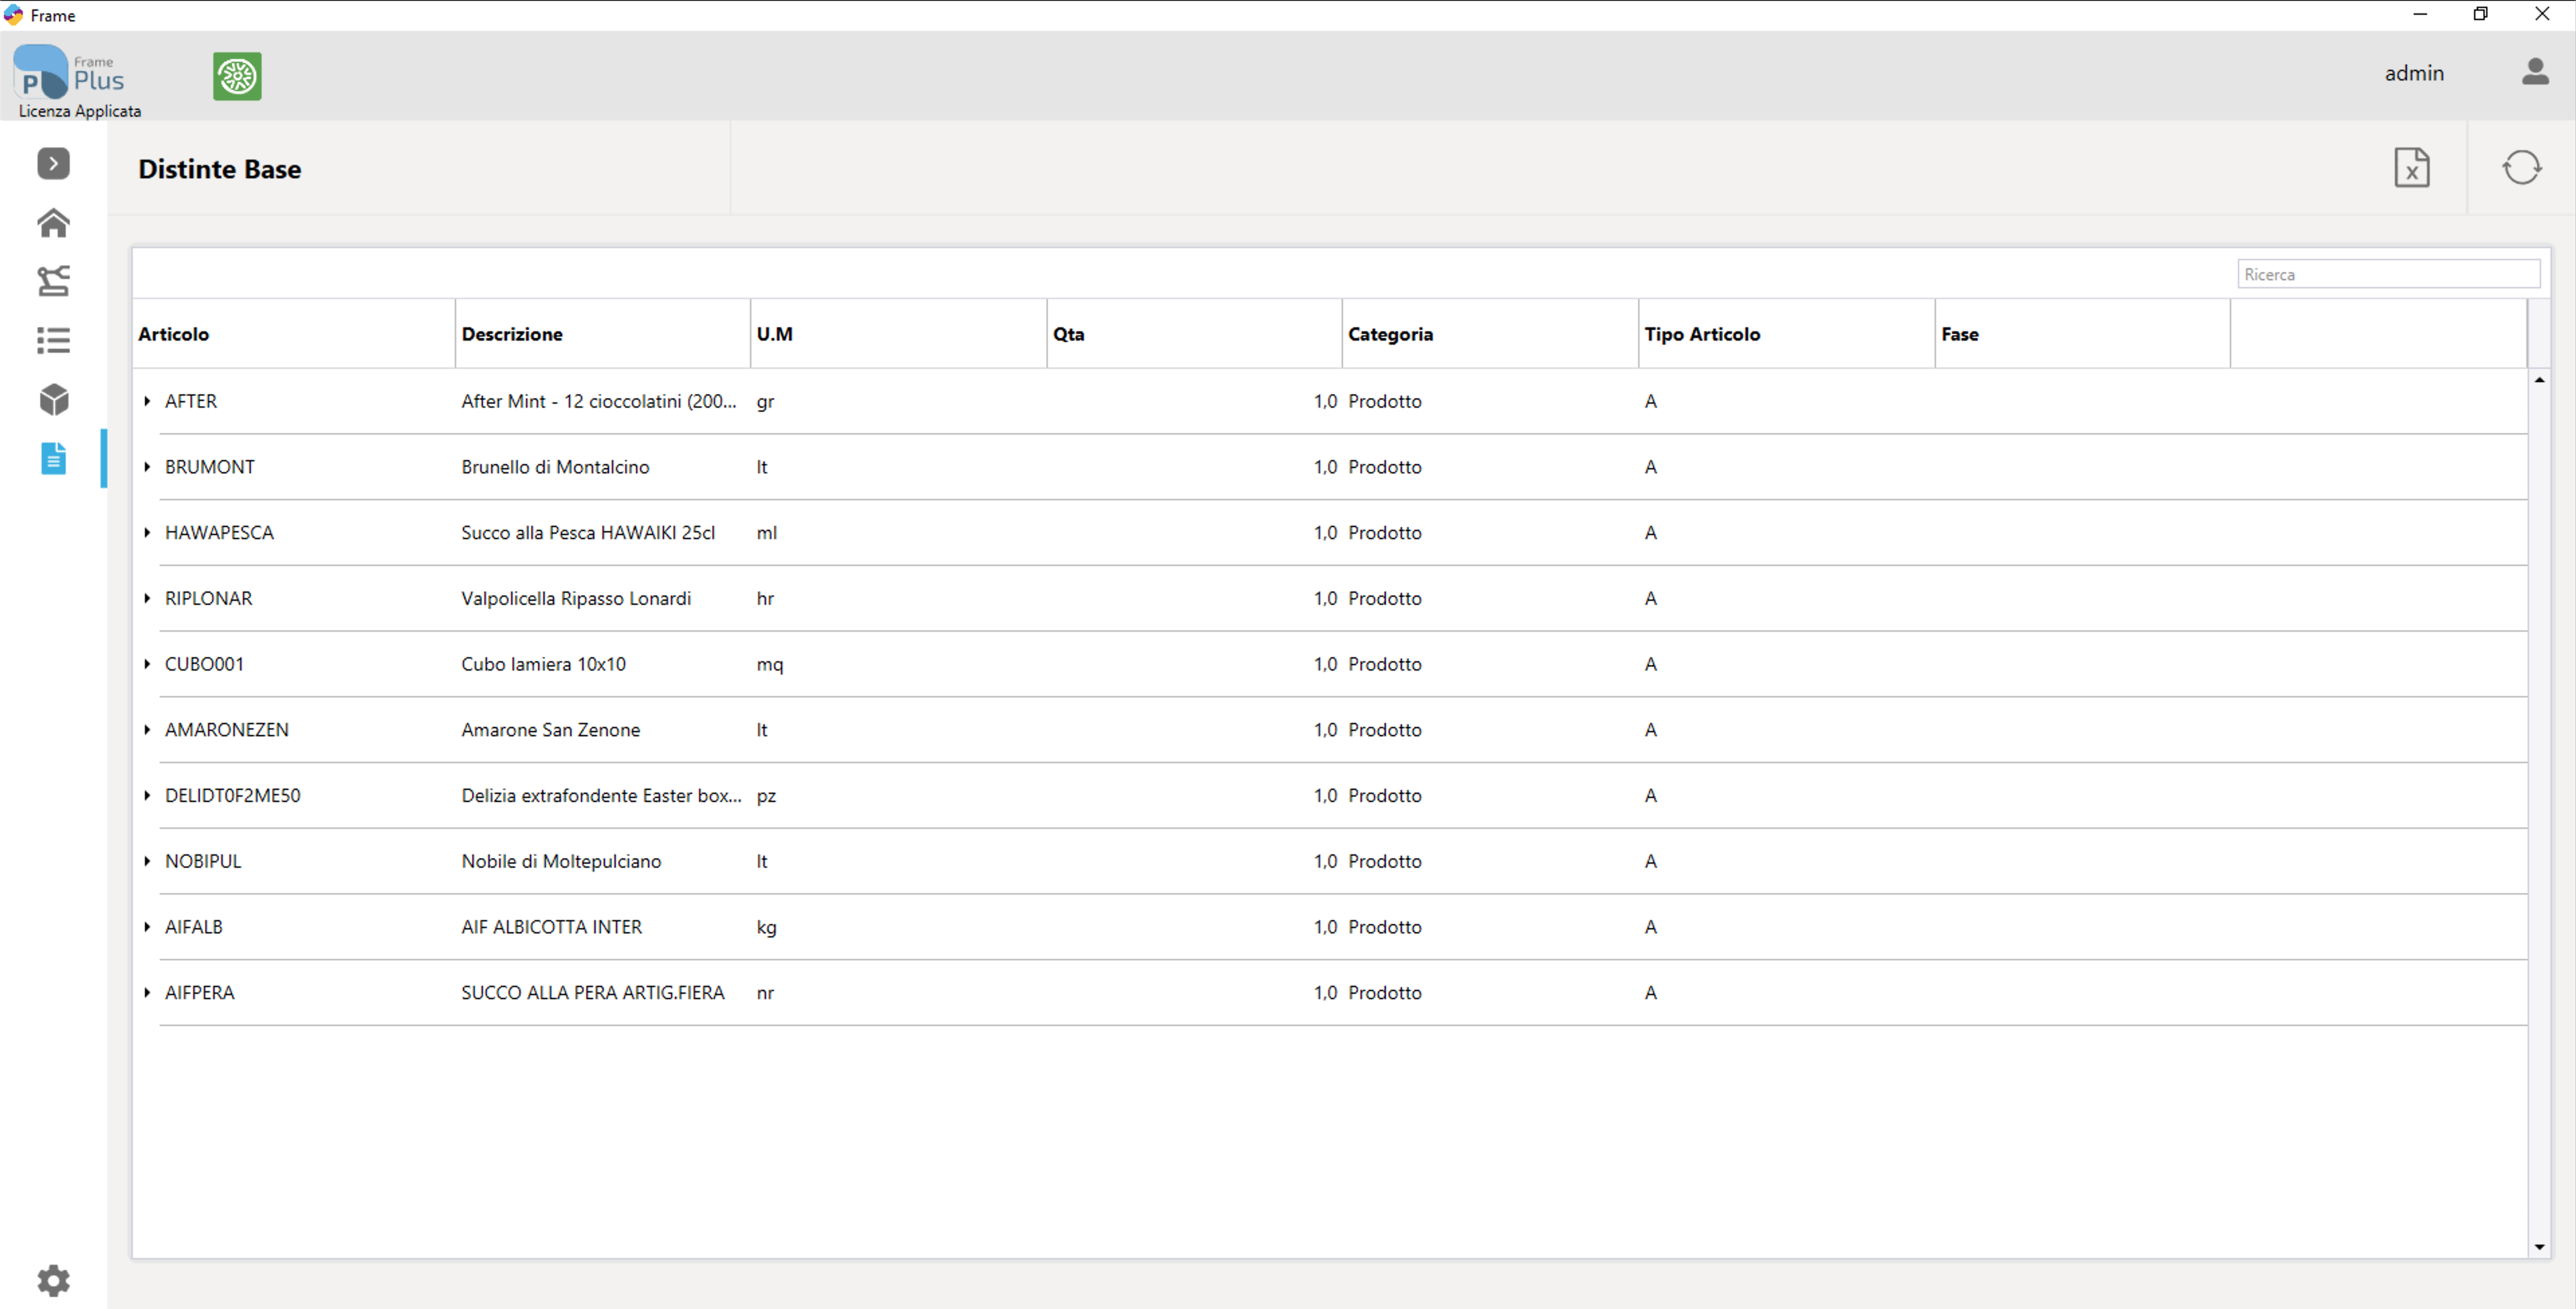Select 'Delizia extrafondente Easter box' cell
2576x1309 pixels.
601,796
